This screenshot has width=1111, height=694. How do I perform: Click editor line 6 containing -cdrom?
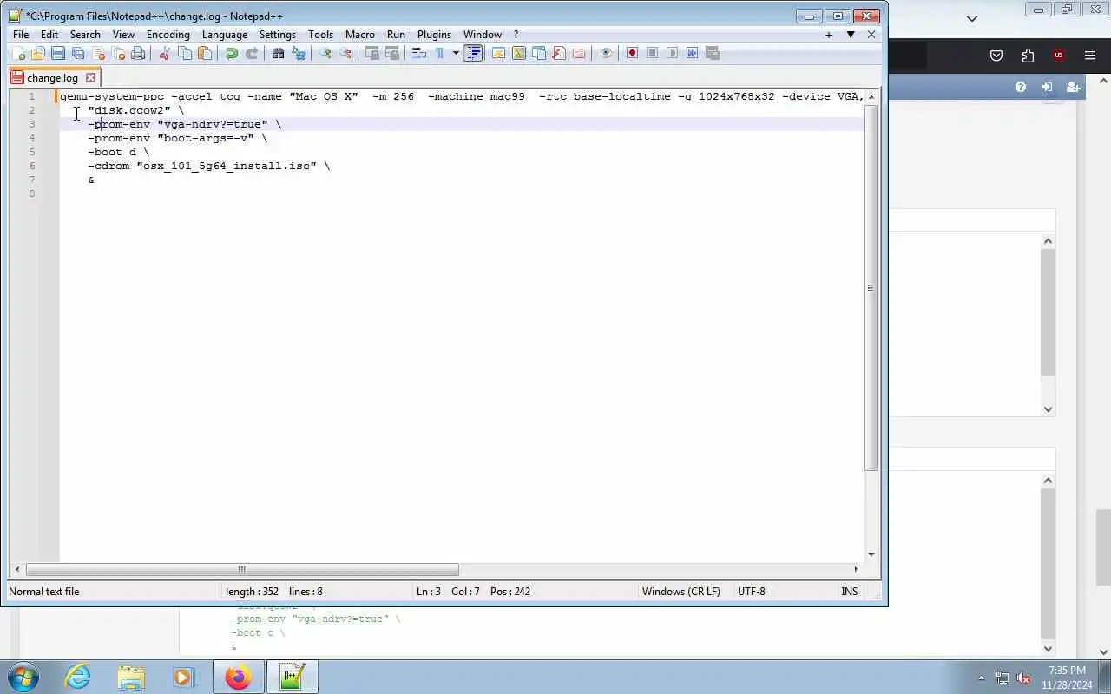(x=462, y=166)
